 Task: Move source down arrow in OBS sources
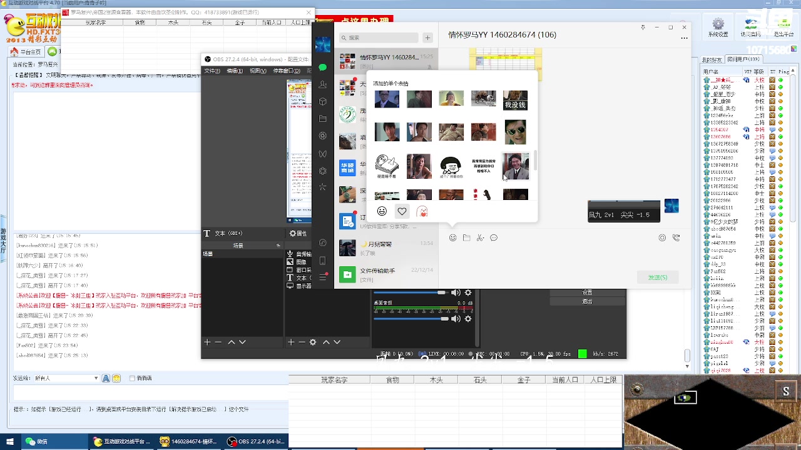point(337,342)
